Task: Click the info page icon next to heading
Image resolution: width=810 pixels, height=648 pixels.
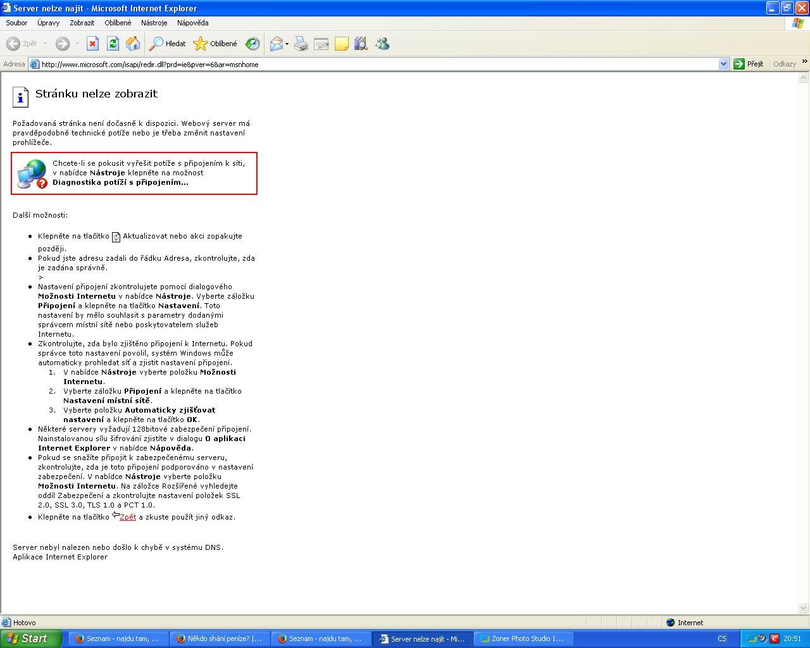Action: click(20, 97)
